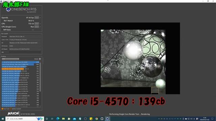Screen dimensions: 216x121
Task: Run the CPU multi-core benchmark
Action: click(x=37, y=24)
